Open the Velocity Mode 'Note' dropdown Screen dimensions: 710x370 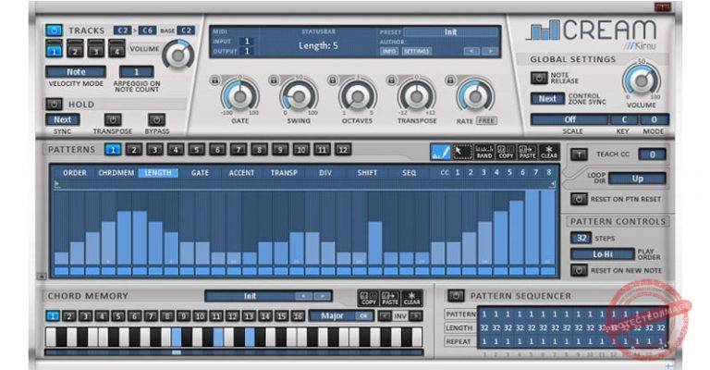[76, 71]
